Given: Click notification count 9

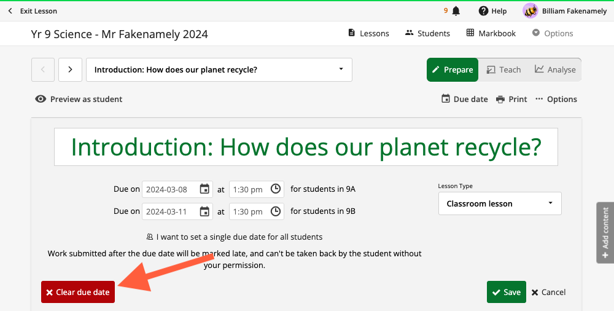Looking at the screenshot, I should tap(446, 11).
